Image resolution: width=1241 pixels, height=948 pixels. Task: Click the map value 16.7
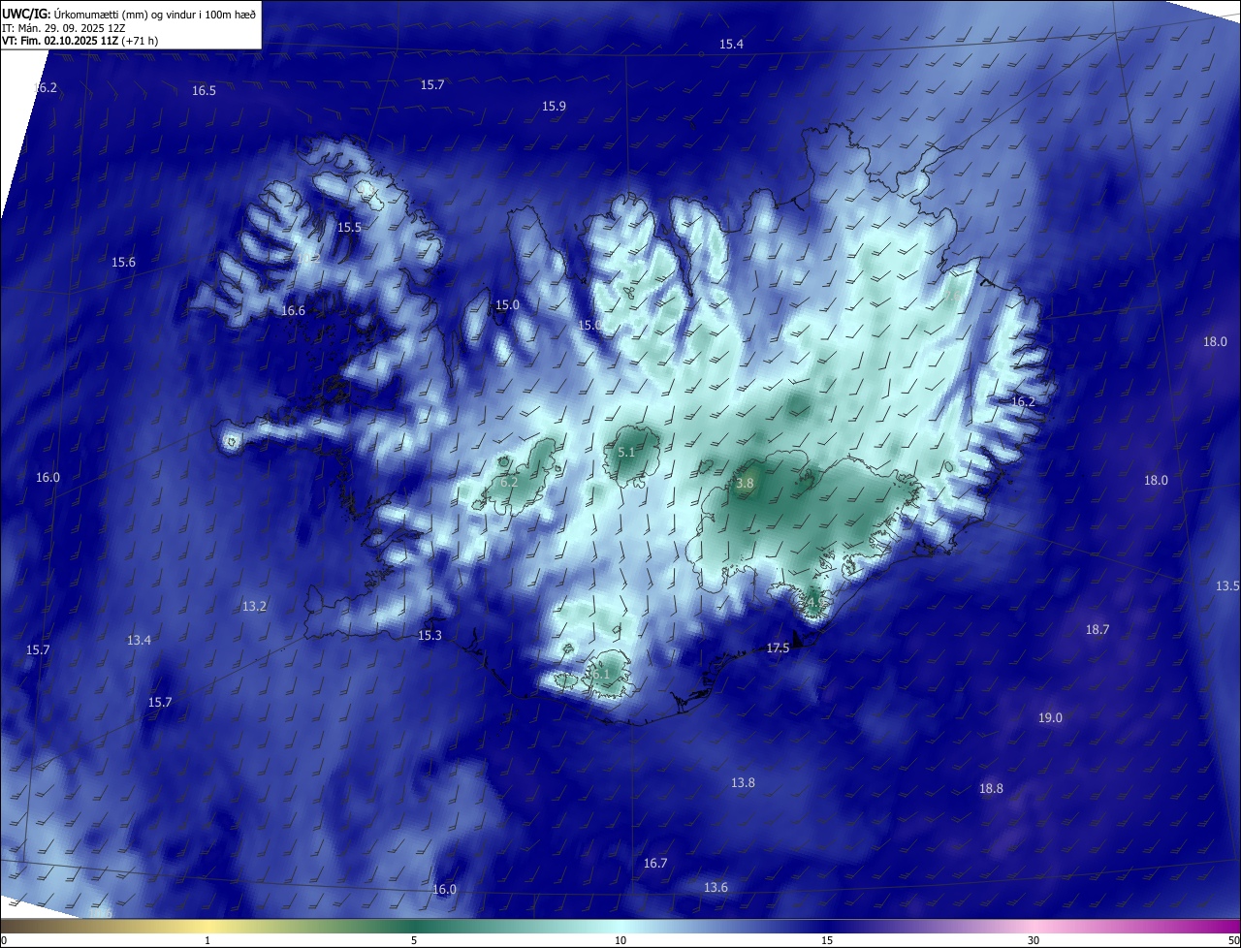[x=655, y=864]
